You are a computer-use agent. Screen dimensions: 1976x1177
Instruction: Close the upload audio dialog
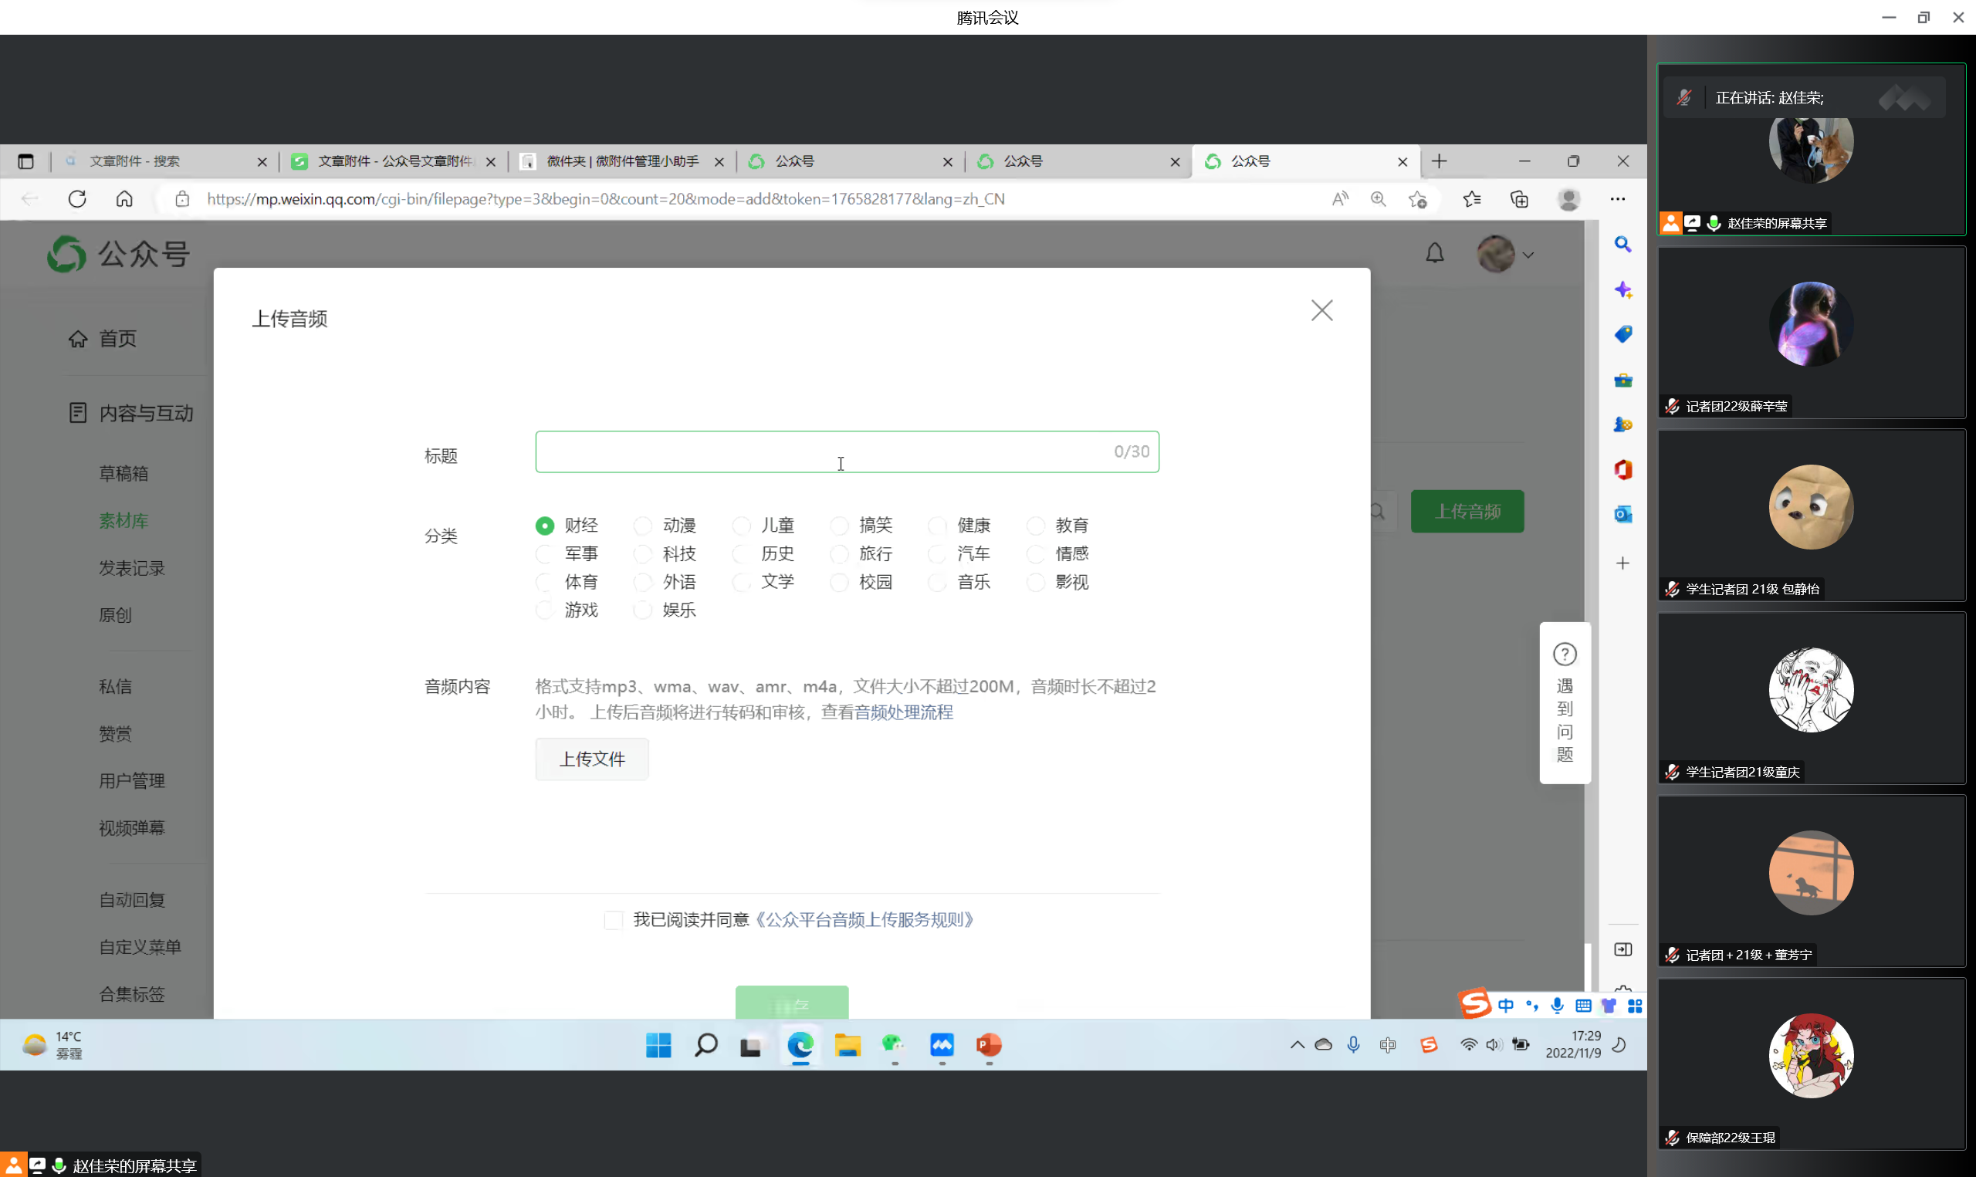[1321, 310]
